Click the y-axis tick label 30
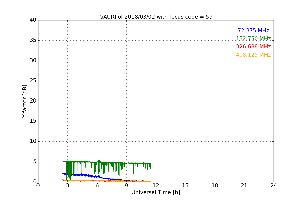This screenshot has height=202, width=304. pyautogui.click(x=33, y=61)
